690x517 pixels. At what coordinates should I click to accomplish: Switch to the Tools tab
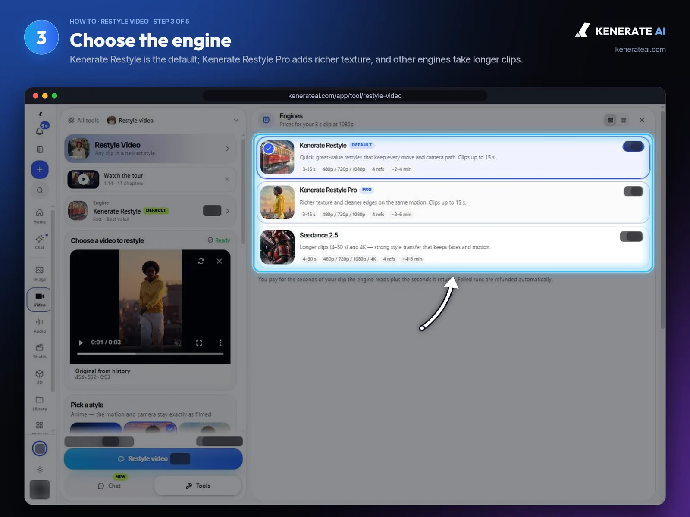pyautogui.click(x=198, y=486)
